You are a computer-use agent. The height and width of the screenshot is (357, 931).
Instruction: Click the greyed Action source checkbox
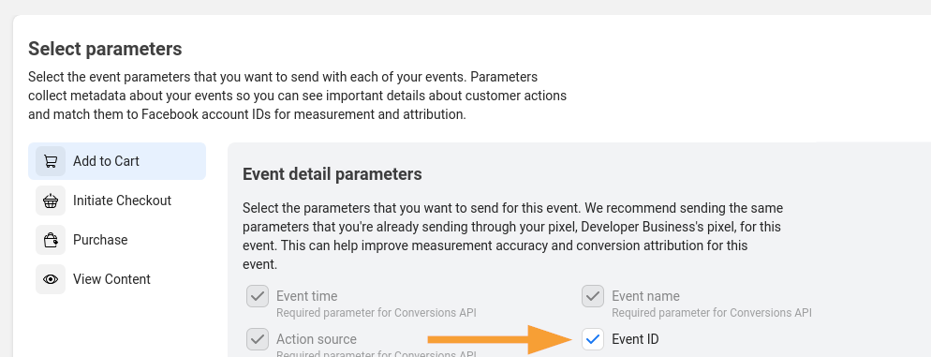coord(258,339)
